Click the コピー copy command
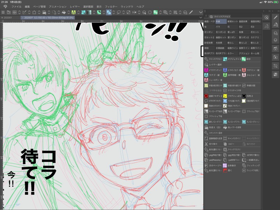280x210 pixels. (x=230, y=144)
